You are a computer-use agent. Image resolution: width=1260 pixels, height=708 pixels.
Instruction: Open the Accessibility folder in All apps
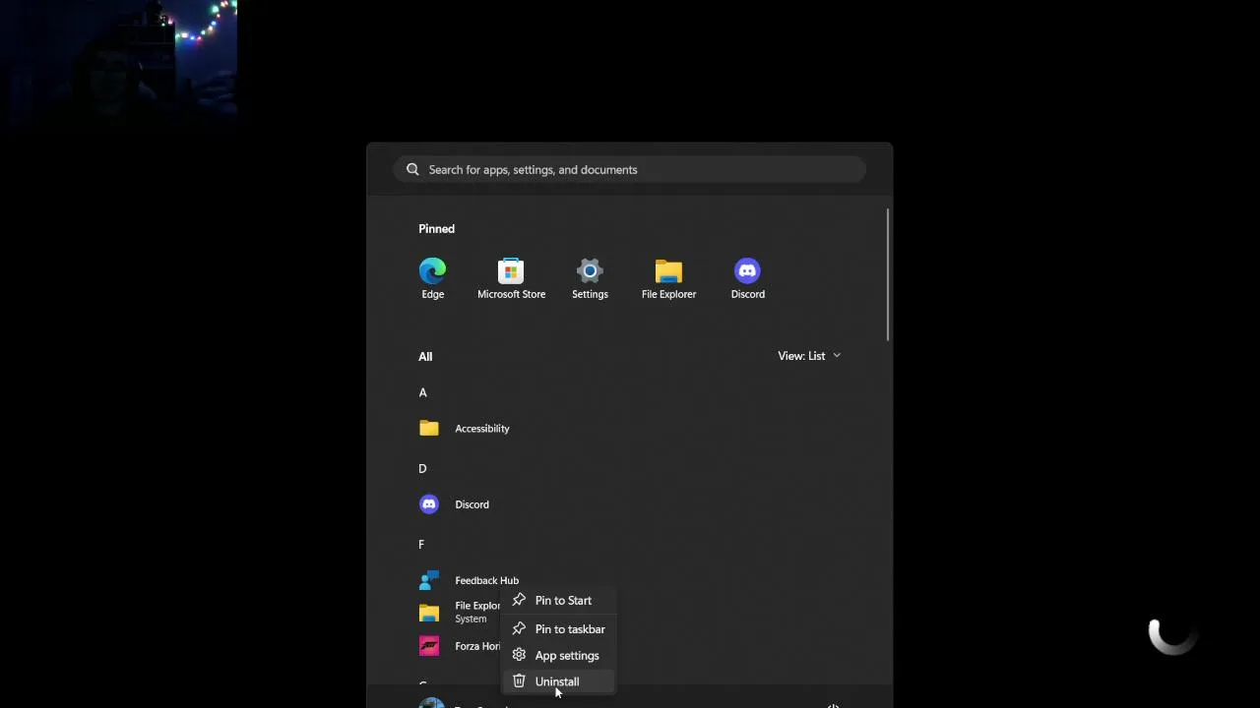tap(630, 429)
